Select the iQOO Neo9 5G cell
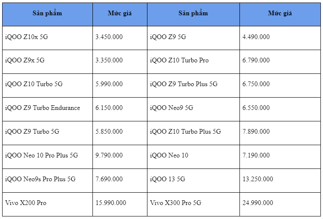Viewport: 323px width, 219px height. pos(171,108)
